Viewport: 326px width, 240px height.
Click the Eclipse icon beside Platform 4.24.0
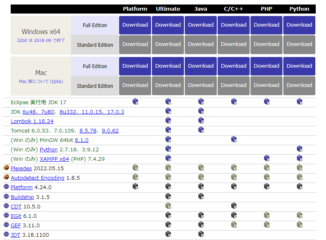(6, 187)
